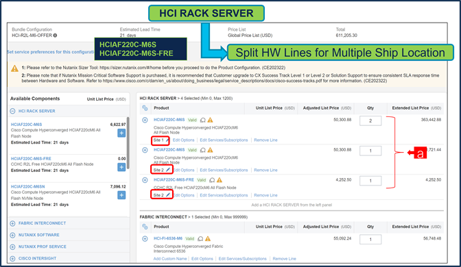Click extended price 56,748.48

(x=432, y=238)
